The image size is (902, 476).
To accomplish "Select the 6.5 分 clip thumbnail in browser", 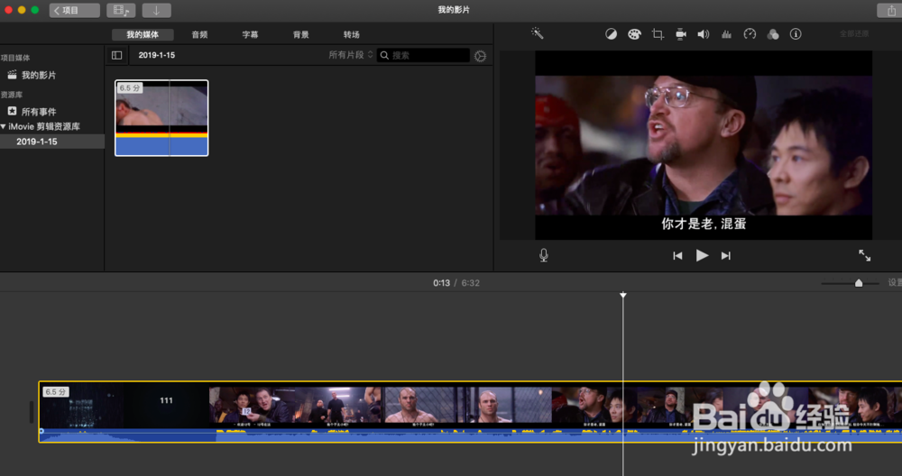I will click(161, 118).
